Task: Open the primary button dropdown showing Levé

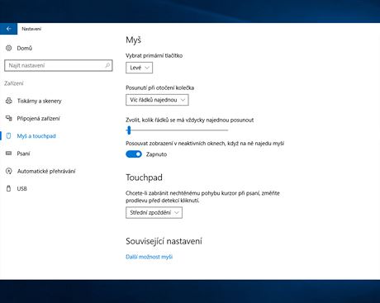Action: [x=139, y=68]
